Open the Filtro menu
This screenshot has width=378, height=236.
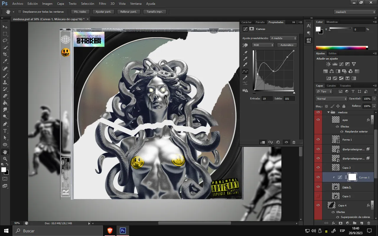point(102,4)
